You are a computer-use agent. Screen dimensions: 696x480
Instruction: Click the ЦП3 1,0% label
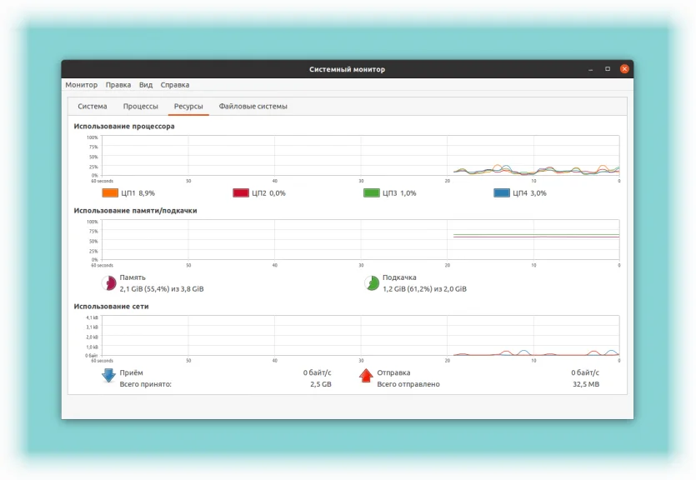[399, 193]
